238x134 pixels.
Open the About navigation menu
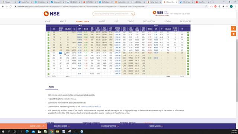tap(63, 22)
